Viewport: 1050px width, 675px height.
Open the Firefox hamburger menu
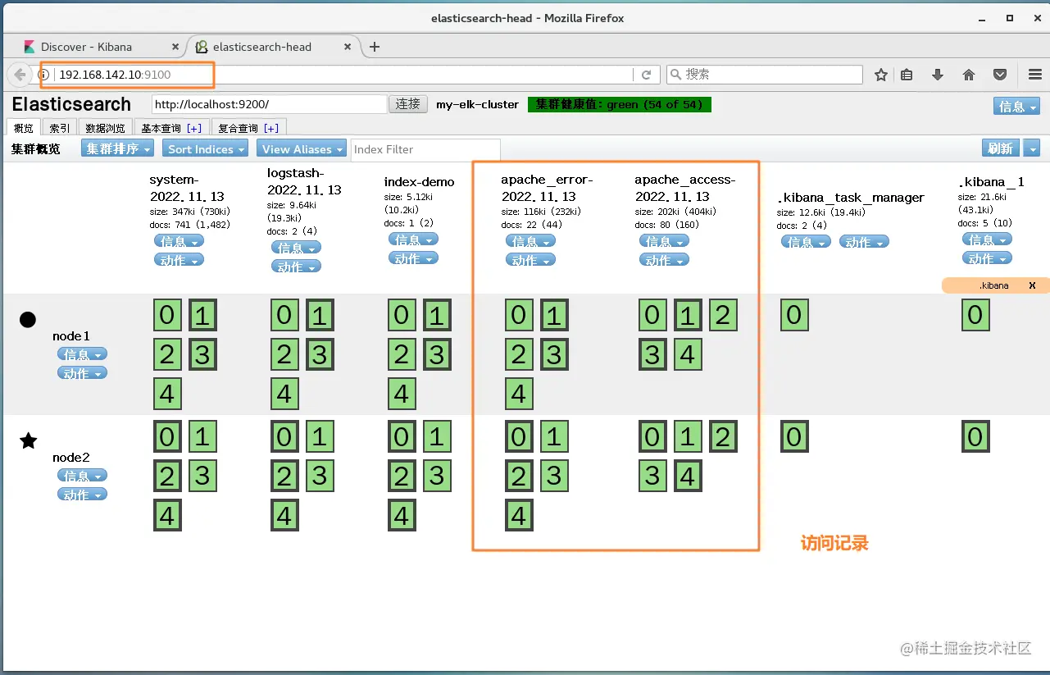point(1034,75)
